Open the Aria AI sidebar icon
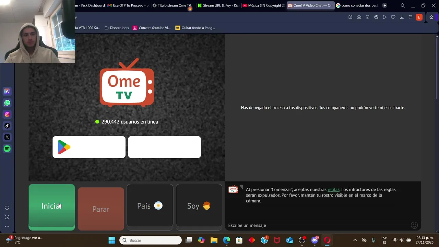Viewport: 439px width, 247px height. 7,91
